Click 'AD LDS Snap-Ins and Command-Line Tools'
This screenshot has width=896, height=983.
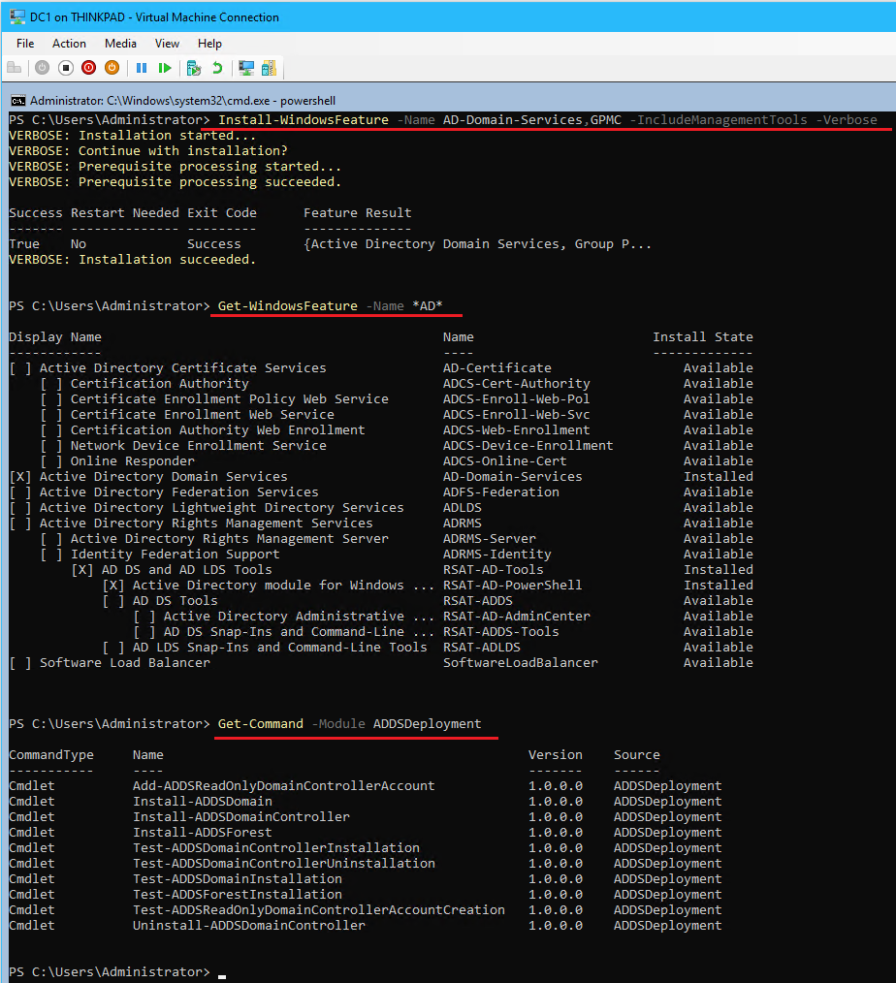pos(279,648)
